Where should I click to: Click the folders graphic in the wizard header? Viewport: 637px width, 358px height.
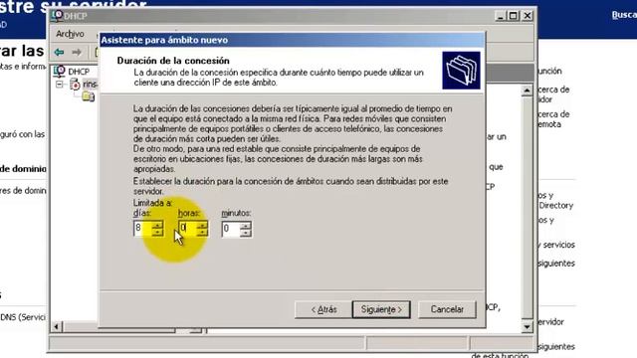click(461, 71)
